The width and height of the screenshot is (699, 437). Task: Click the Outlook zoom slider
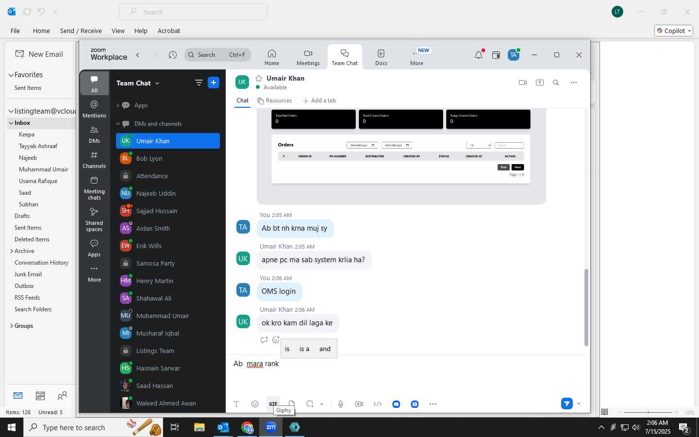point(648,412)
